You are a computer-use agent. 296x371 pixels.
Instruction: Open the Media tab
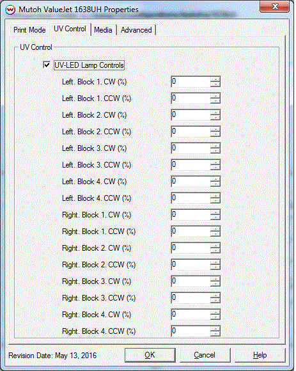click(x=103, y=30)
